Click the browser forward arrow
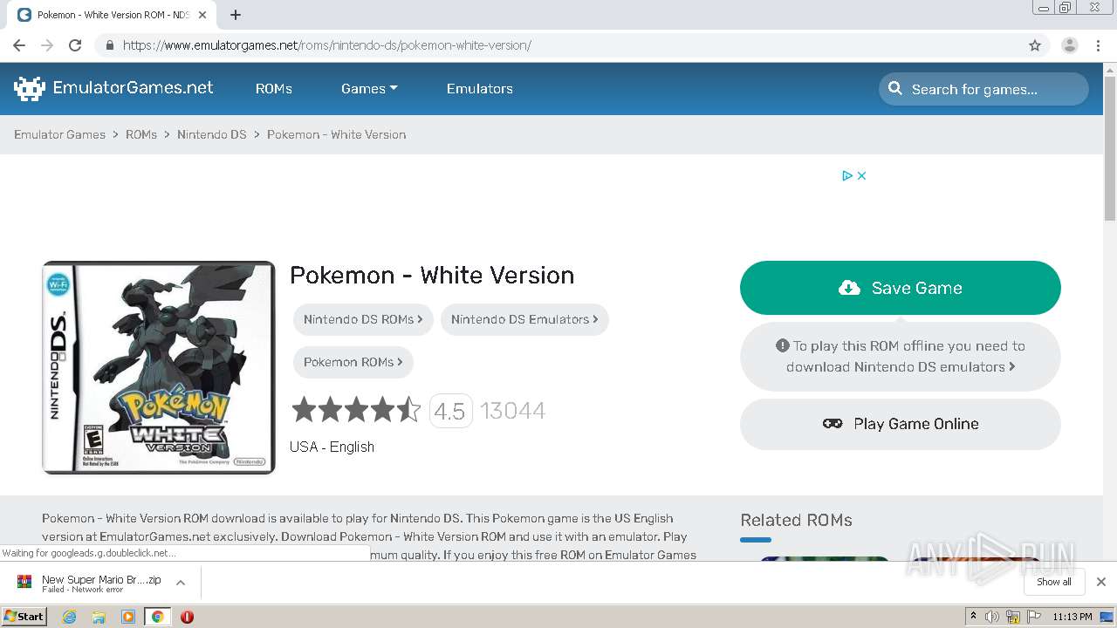This screenshot has width=1117, height=628. 47,45
